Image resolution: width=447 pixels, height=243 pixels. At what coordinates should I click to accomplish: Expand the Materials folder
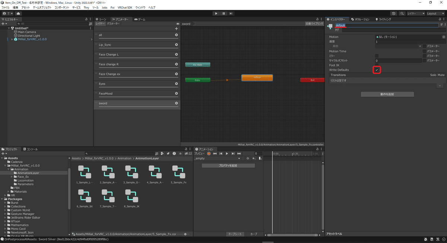tap(9, 192)
